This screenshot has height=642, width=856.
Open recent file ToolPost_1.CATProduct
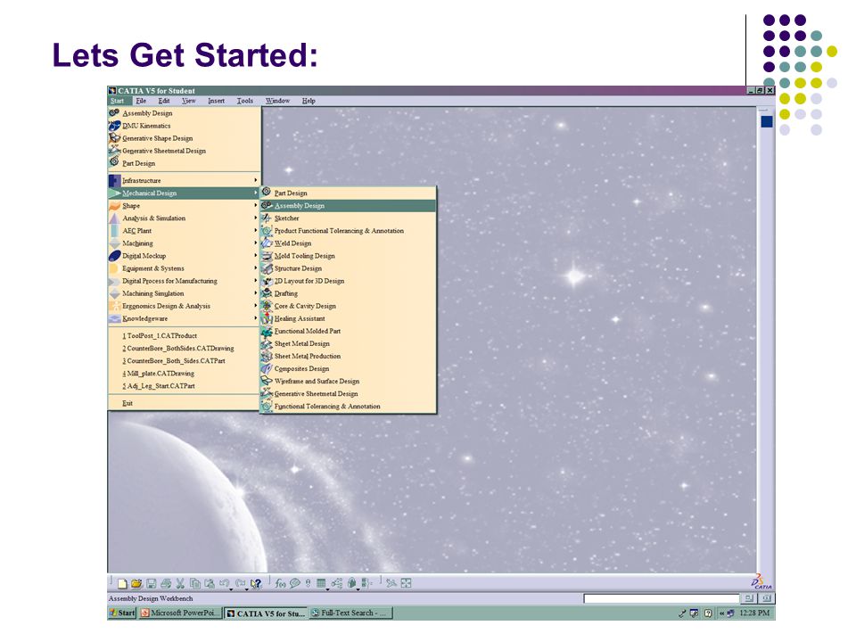tap(184, 336)
